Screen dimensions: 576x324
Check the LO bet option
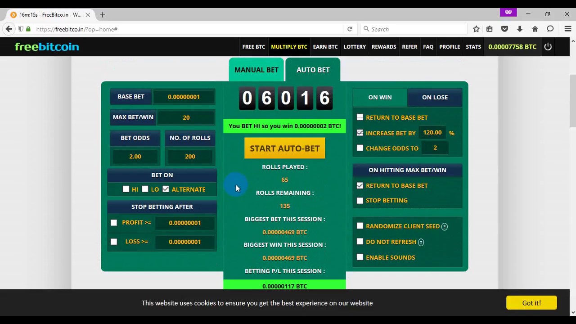(x=145, y=189)
